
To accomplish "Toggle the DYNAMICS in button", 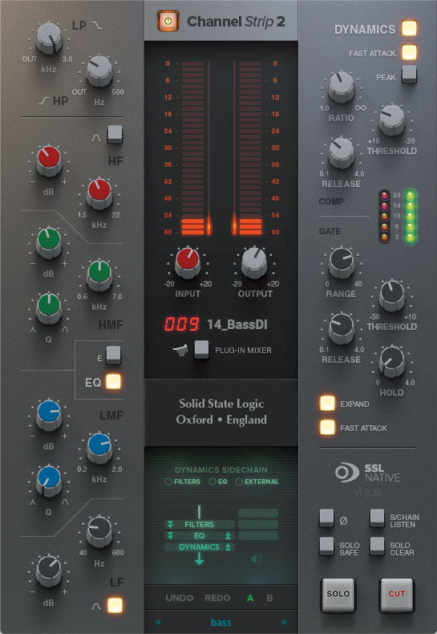I will coord(409,28).
